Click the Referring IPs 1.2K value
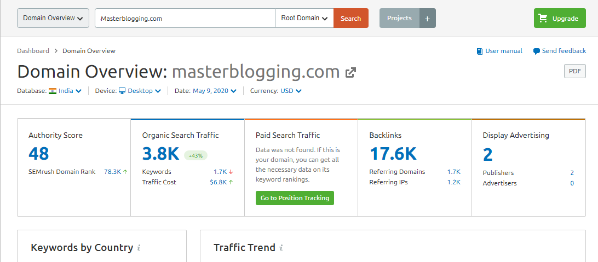 [454, 182]
